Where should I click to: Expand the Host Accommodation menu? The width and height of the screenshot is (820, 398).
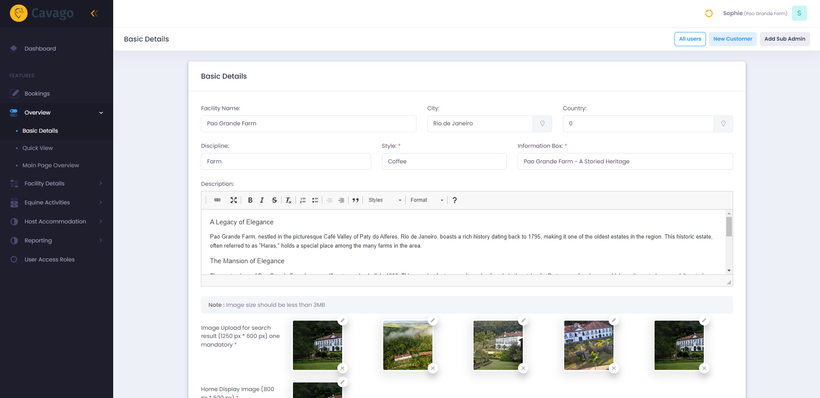pyautogui.click(x=57, y=221)
